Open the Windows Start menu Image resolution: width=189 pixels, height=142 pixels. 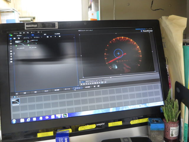click(14, 121)
